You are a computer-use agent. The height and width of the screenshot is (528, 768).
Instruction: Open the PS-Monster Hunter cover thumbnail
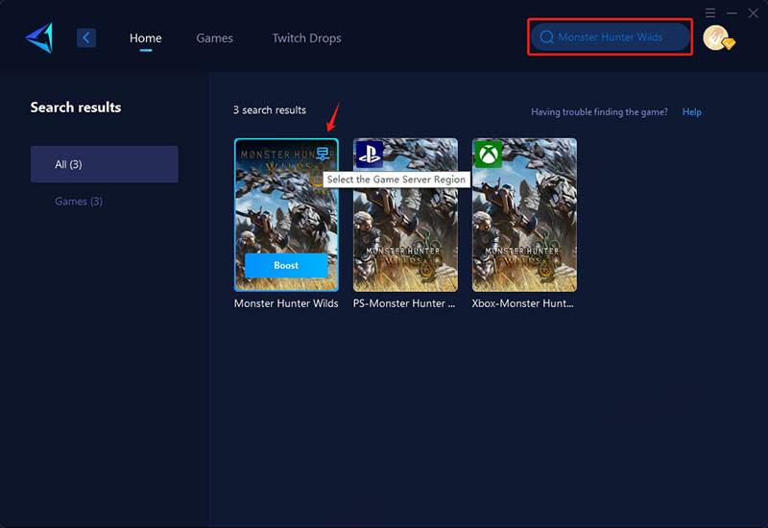coord(405,214)
